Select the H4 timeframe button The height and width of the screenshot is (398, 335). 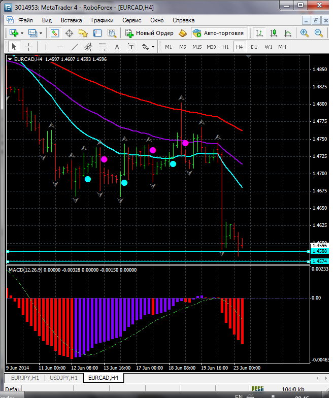[240, 47]
